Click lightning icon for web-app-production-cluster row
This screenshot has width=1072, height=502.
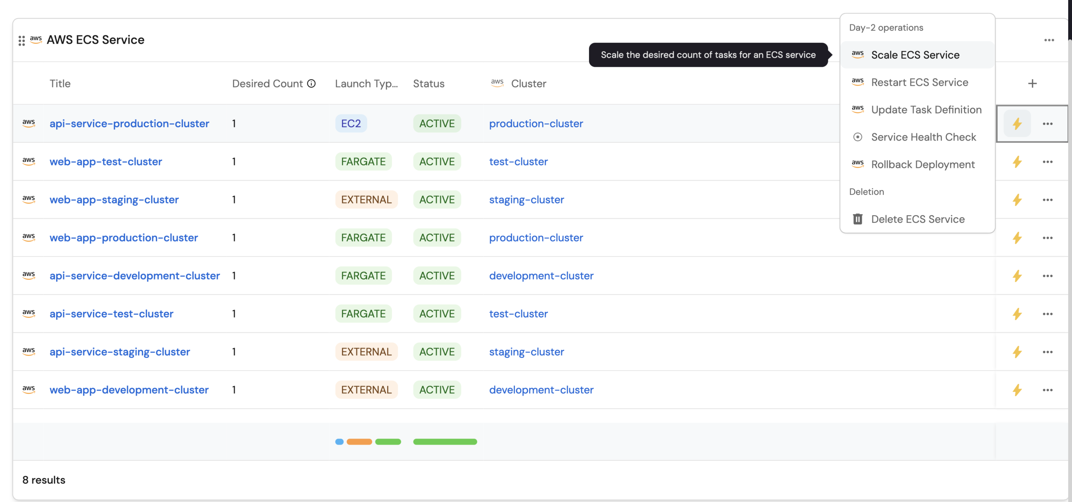pyautogui.click(x=1017, y=238)
